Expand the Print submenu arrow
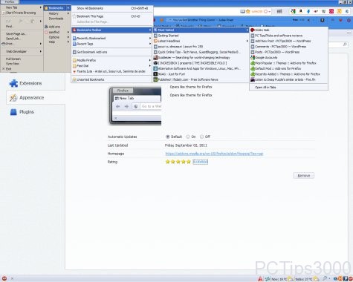This screenshot has height=282, width=353. (x=41, y=44)
